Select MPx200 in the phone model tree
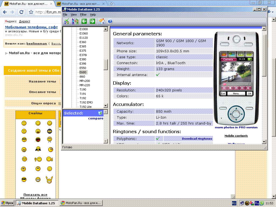The image size is (276, 207). pyautogui.click(x=85, y=81)
